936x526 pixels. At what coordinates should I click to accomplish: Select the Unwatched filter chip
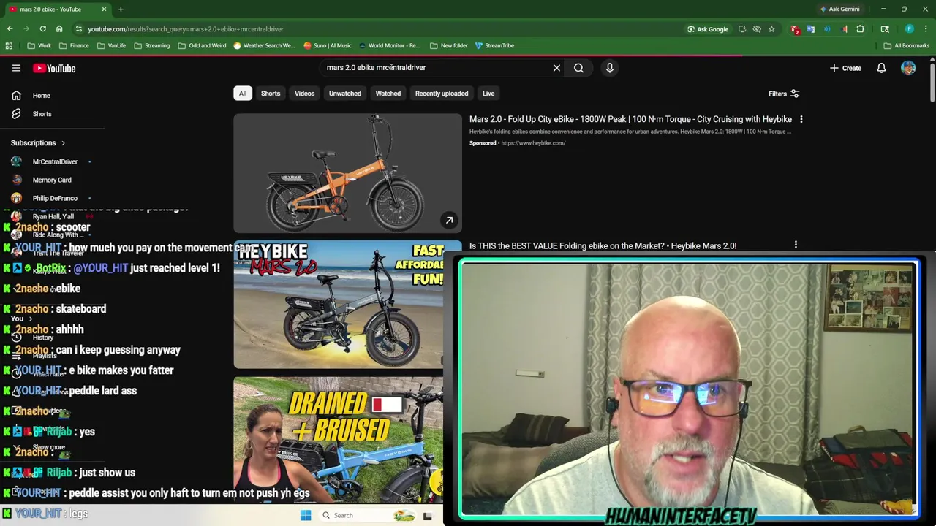345,94
